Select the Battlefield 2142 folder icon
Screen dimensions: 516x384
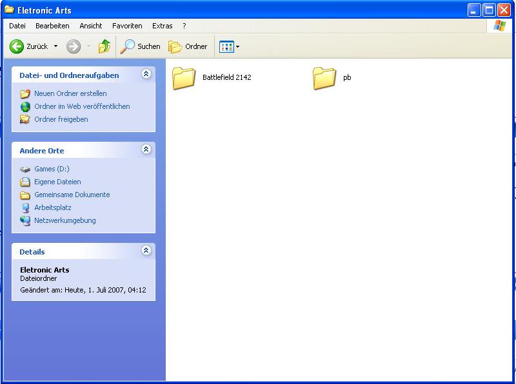tap(184, 78)
